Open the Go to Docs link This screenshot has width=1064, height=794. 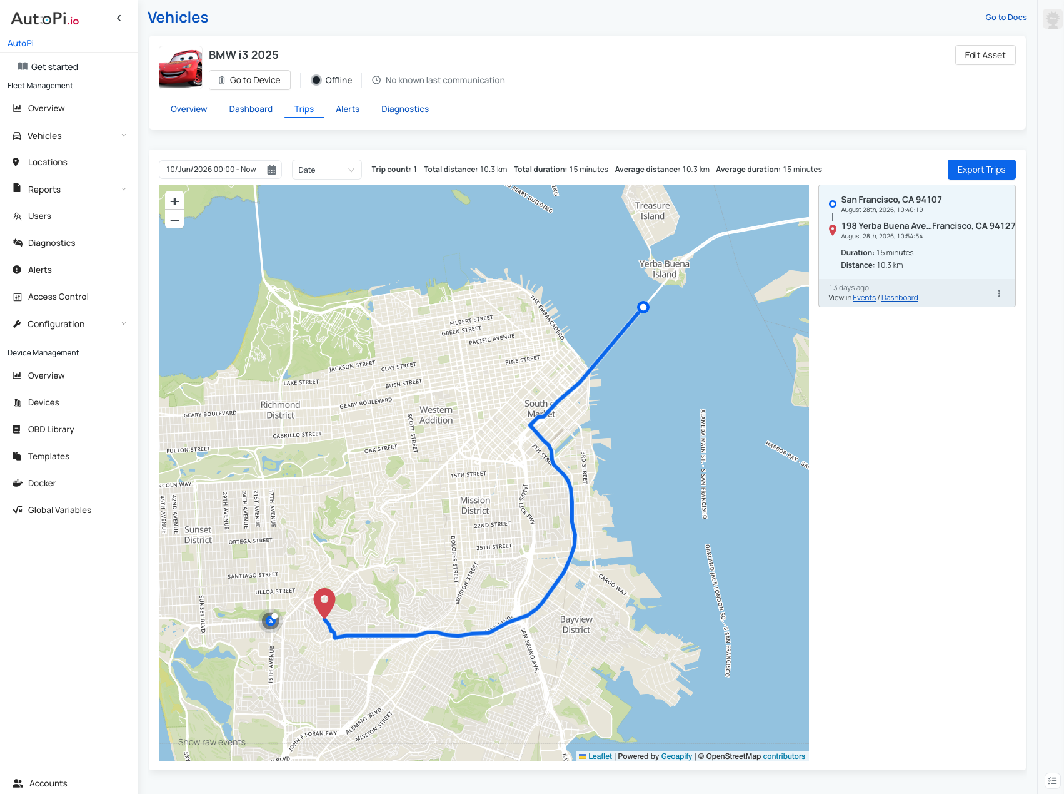point(1006,18)
